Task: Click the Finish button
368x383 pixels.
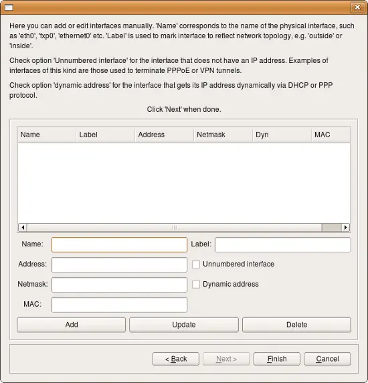Action: point(277,359)
